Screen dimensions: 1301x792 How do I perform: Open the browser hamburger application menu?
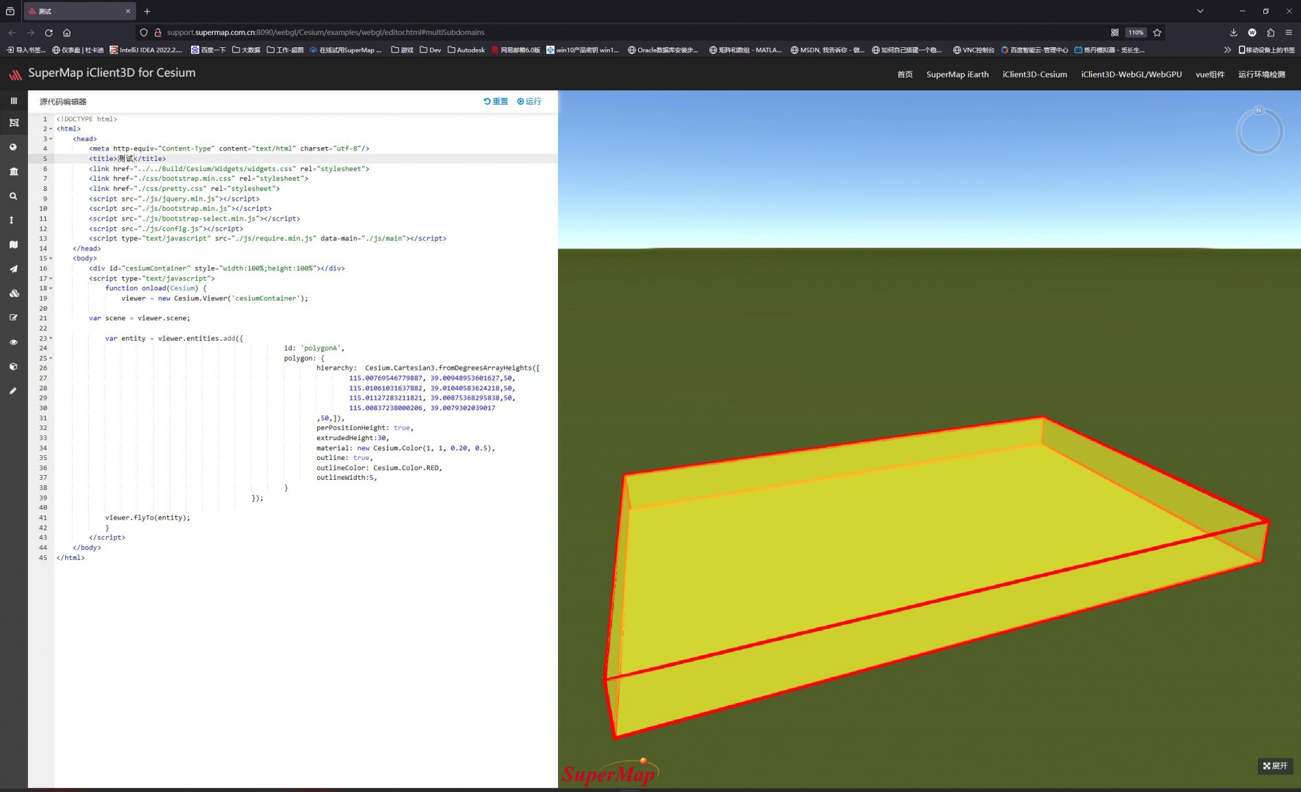(1289, 32)
